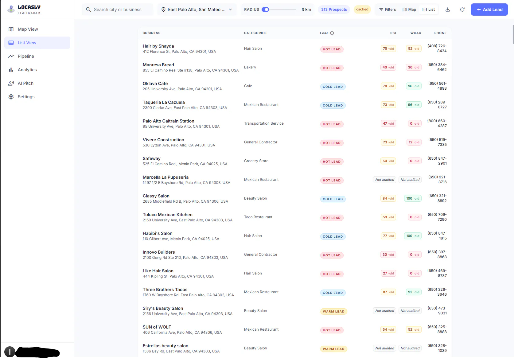Open Palo Alto Caltrain Station entry
The image size is (514, 358).
[294, 123]
